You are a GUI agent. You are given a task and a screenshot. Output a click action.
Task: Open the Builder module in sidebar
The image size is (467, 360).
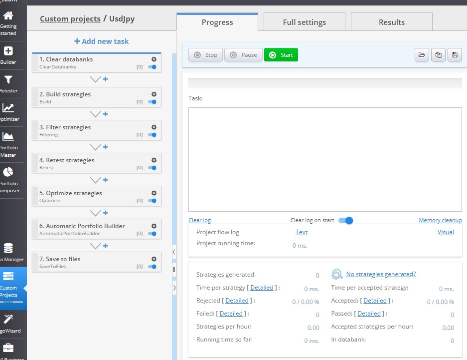click(x=8, y=55)
